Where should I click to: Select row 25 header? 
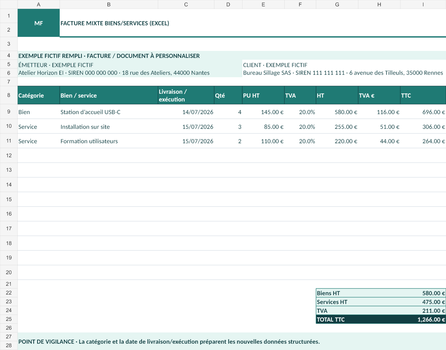point(9,319)
